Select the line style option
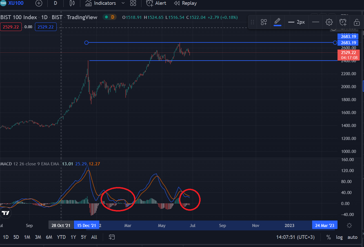This screenshot has width=364, height=247. pyautogui.click(x=316, y=22)
